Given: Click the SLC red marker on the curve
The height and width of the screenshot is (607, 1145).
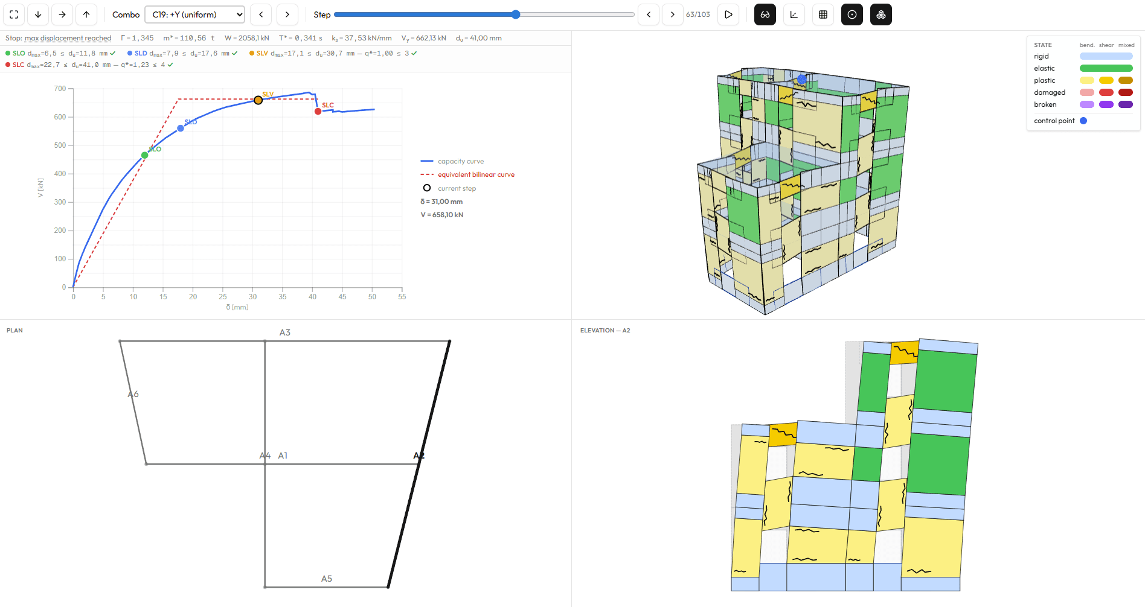Looking at the screenshot, I should [x=318, y=111].
